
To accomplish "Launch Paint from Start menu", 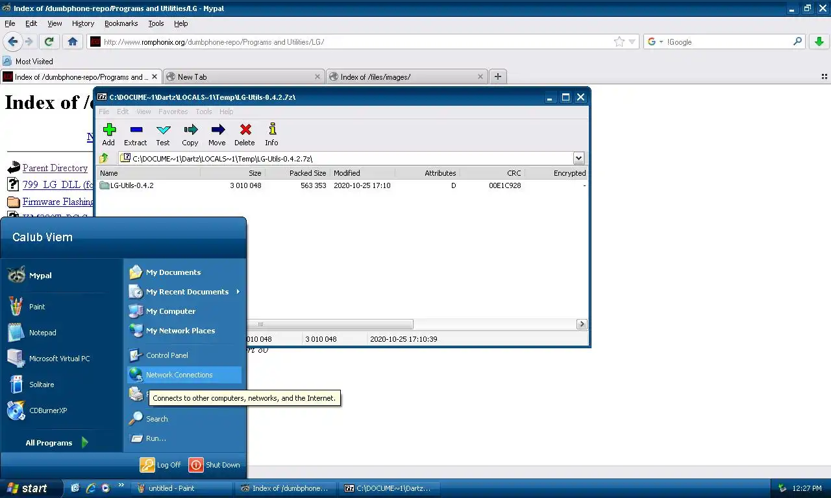I will [x=62, y=306].
